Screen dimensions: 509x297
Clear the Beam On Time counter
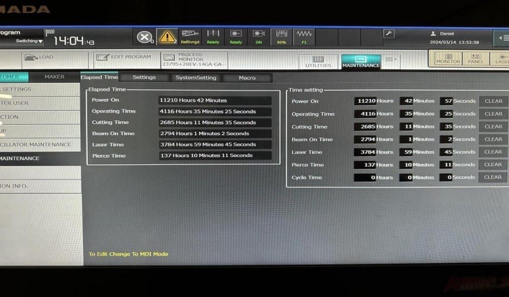coord(493,139)
